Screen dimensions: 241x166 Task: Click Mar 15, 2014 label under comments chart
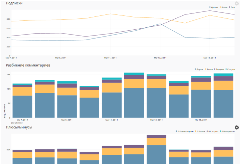click(x=201, y=120)
